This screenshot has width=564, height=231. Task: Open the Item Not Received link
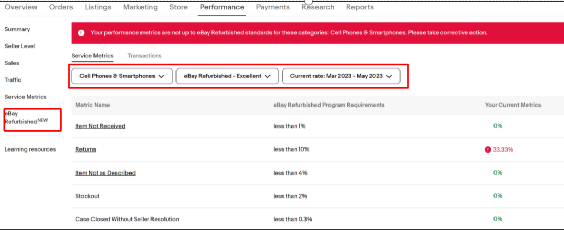click(x=100, y=126)
